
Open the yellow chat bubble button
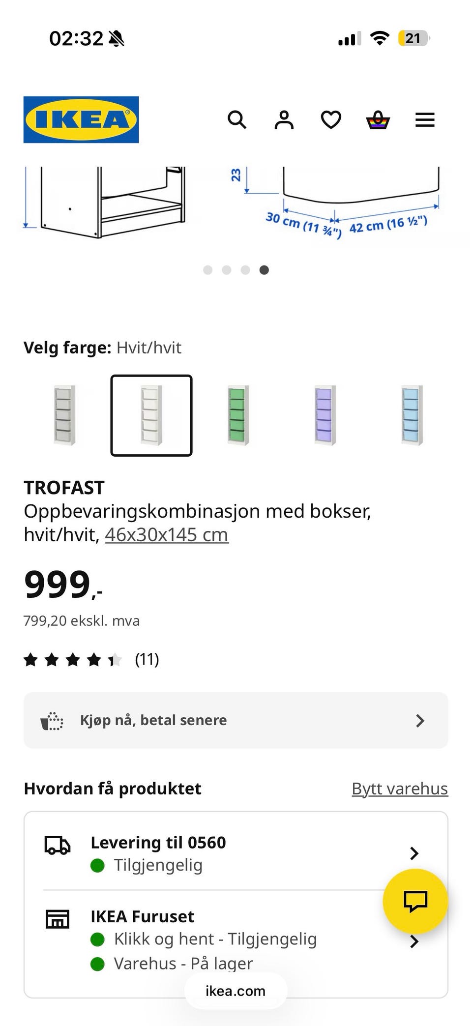(415, 901)
